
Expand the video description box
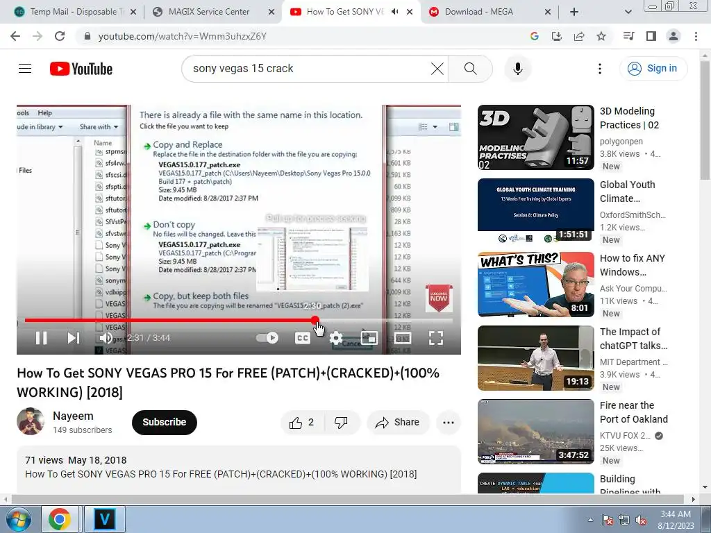[x=239, y=470]
